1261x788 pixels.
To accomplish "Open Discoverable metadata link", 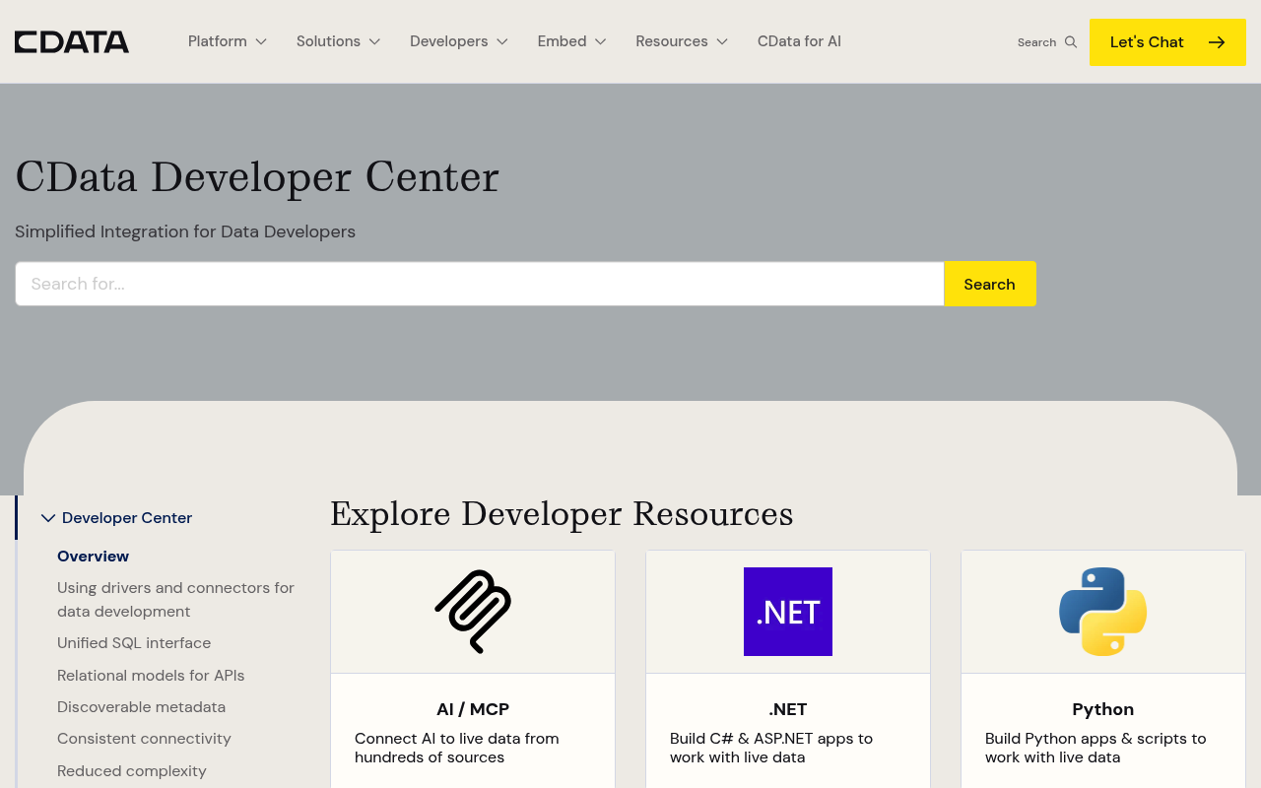I will point(141,707).
